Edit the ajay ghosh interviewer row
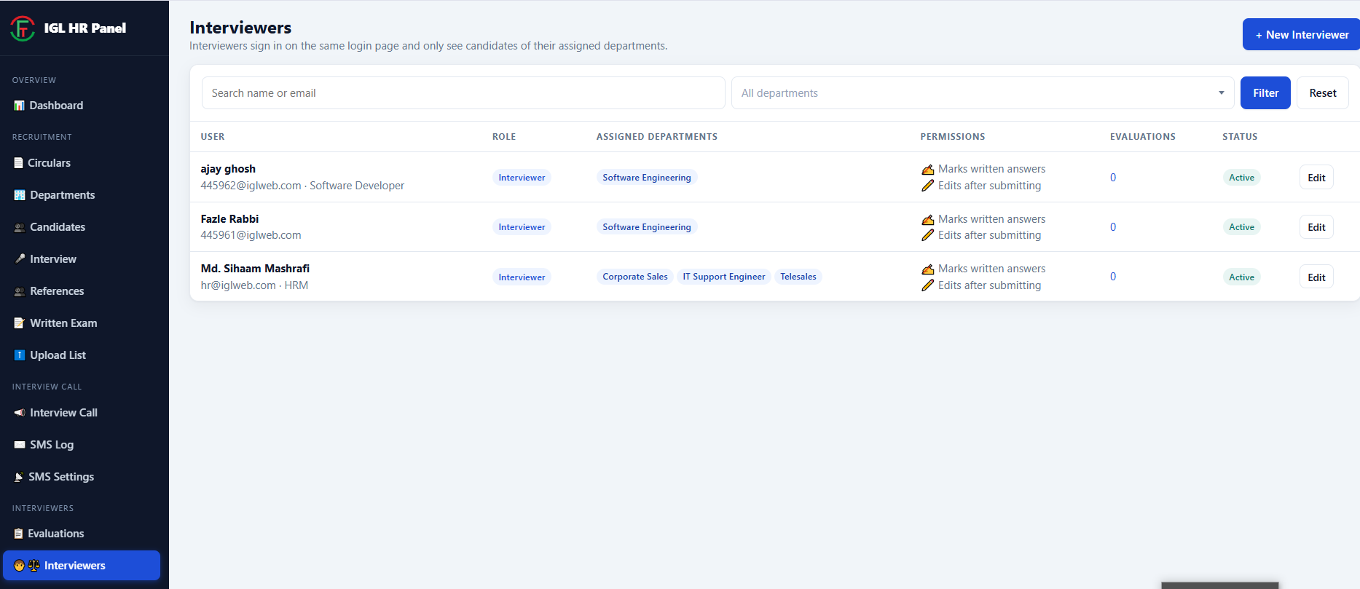1360x589 pixels. click(1316, 178)
